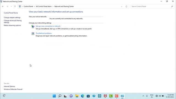Show hidden tray icons chevron

tap(143, 96)
